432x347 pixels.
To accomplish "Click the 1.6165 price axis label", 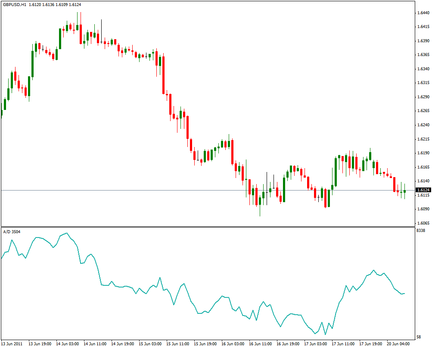I will 423,167.
